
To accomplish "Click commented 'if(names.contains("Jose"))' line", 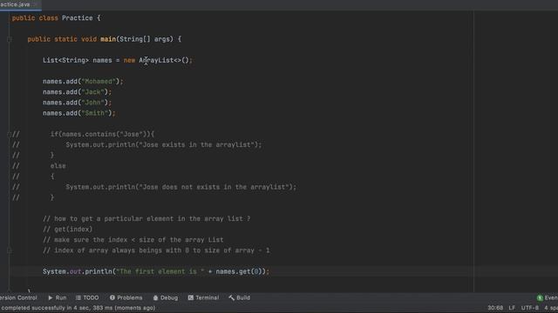I will coord(103,134).
